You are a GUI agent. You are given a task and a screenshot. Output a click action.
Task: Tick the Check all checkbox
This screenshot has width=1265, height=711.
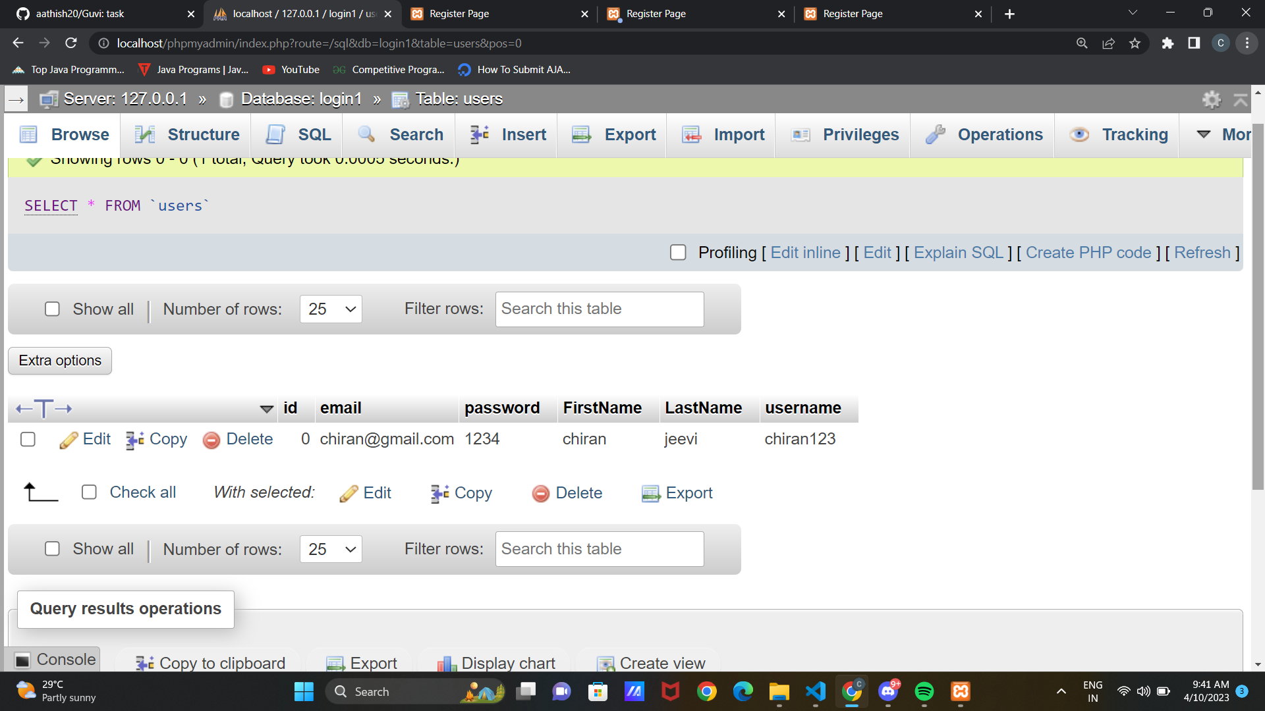point(89,492)
